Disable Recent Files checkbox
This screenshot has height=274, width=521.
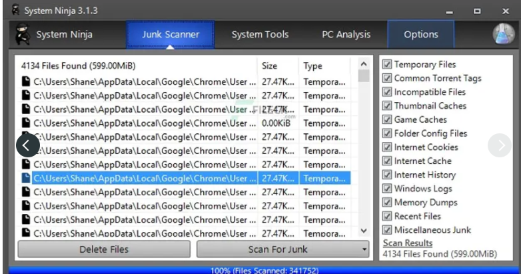387,216
